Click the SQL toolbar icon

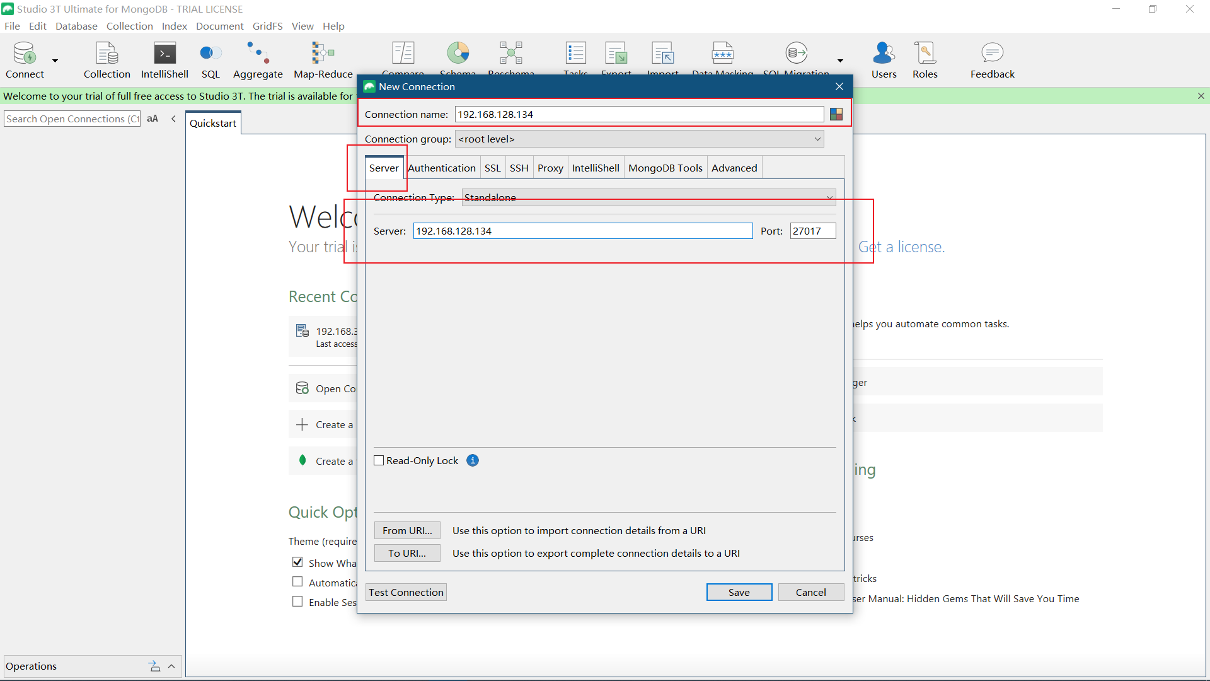point(210,60)
